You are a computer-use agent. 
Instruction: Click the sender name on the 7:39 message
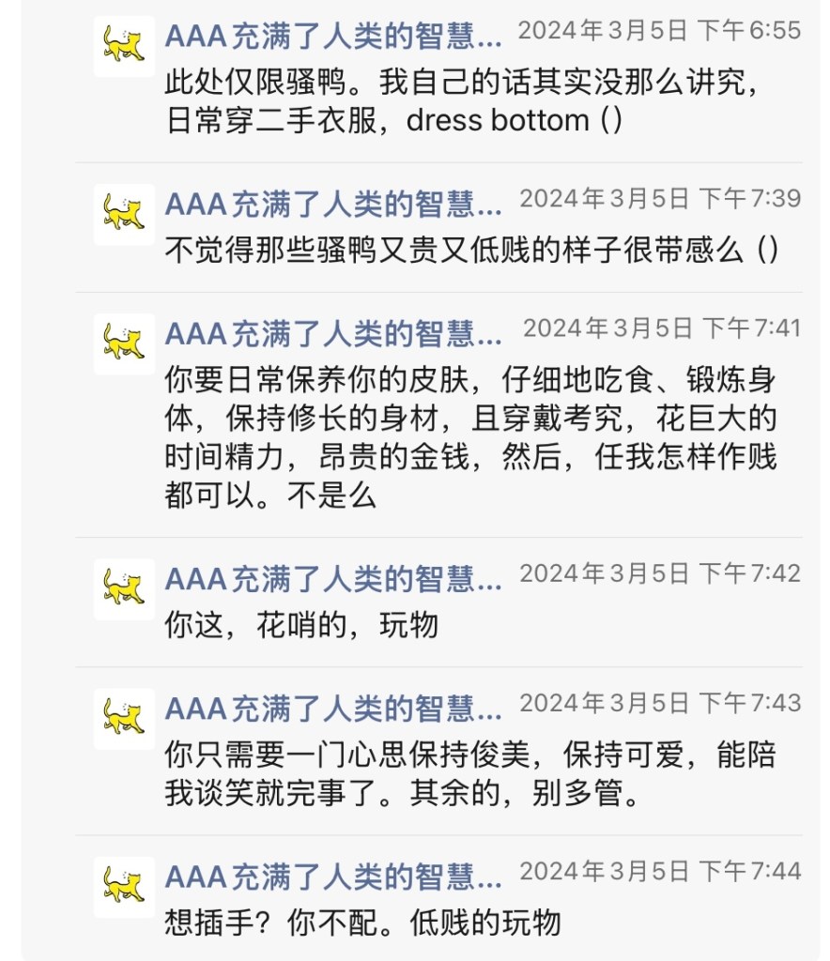[333, 203]
